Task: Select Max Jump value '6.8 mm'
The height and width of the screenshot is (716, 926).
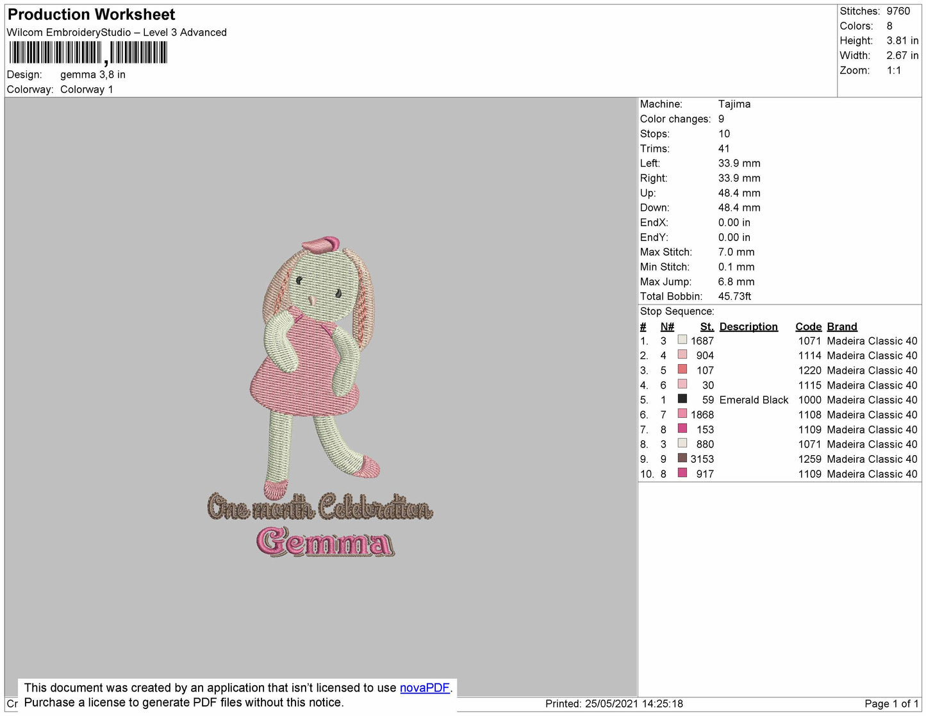Action: coord(736,281)
